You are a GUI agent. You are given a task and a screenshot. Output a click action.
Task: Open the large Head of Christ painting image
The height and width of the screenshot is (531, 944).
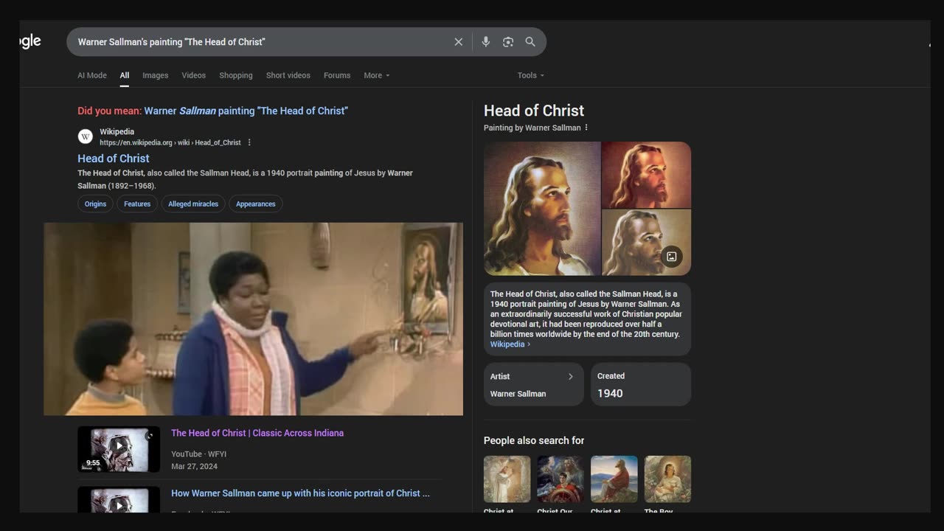click(542, 209)
